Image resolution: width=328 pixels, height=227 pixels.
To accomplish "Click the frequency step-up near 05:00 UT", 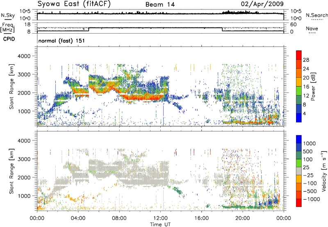I will [x=89, y=30].
